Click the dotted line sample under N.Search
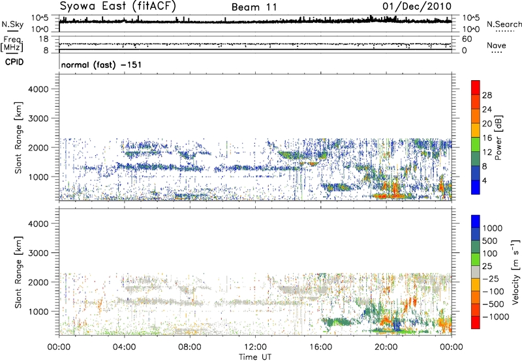 (x=505, y=31)
